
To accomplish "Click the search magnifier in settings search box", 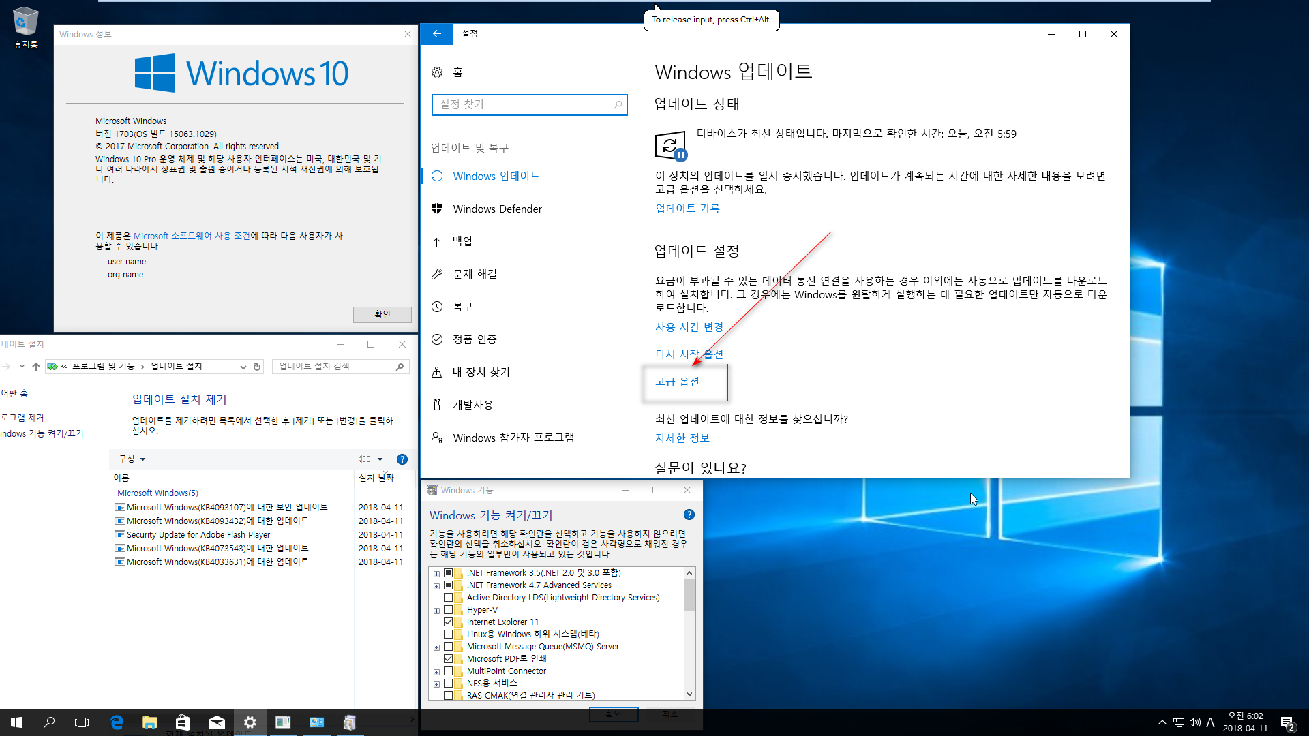I will coord(618,104).
